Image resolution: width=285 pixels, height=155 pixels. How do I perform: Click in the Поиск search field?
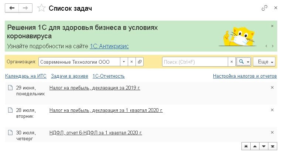coord(195,62)
